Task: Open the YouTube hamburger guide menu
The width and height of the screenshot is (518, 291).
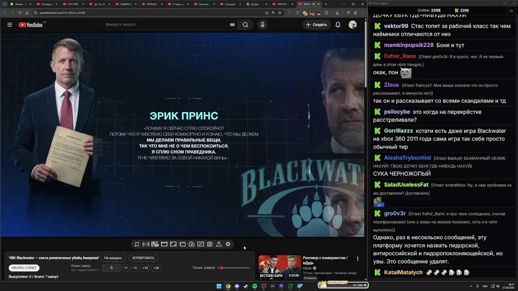Action: (x=10, y=25)
